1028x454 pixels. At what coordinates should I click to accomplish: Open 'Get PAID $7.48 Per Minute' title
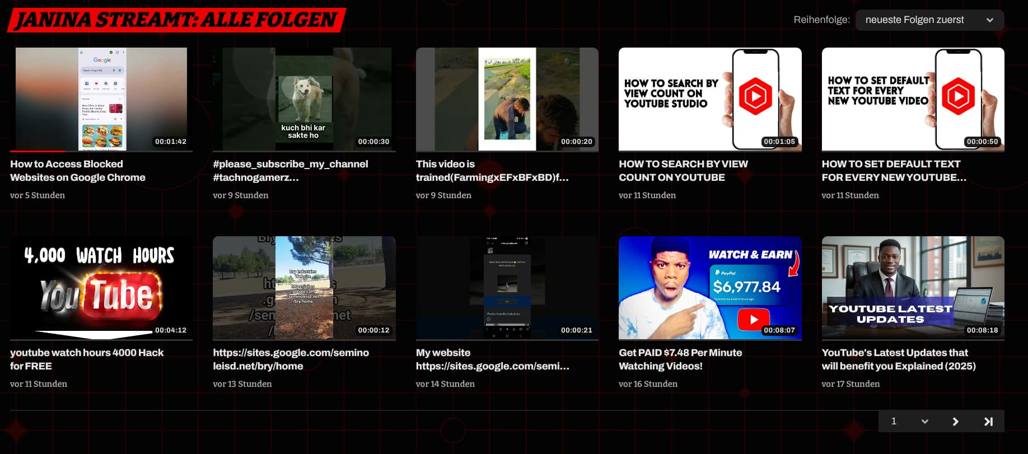pyautogui.click(x=680, y=359)
